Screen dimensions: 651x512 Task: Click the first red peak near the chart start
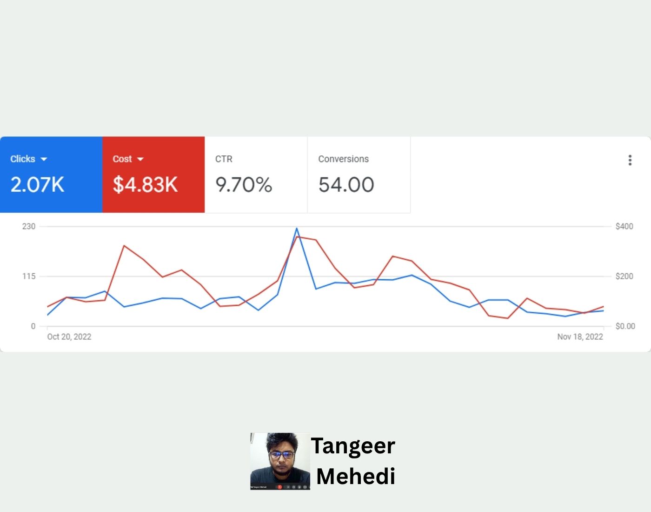124,245
